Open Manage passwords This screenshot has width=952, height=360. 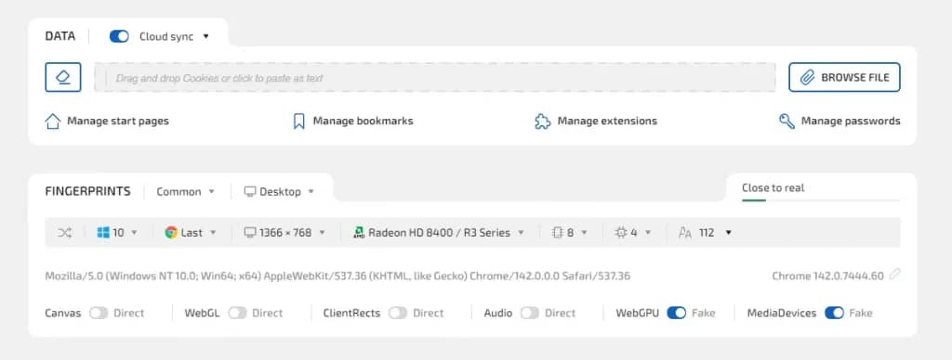pos(840,122)
